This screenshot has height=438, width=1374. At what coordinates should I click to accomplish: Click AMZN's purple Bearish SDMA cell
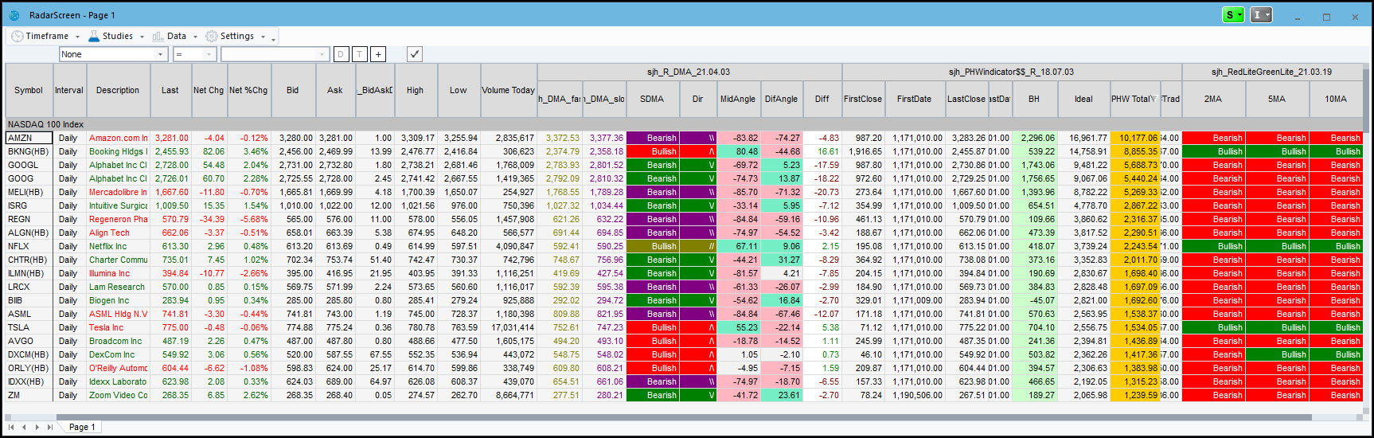click(653, 138)
